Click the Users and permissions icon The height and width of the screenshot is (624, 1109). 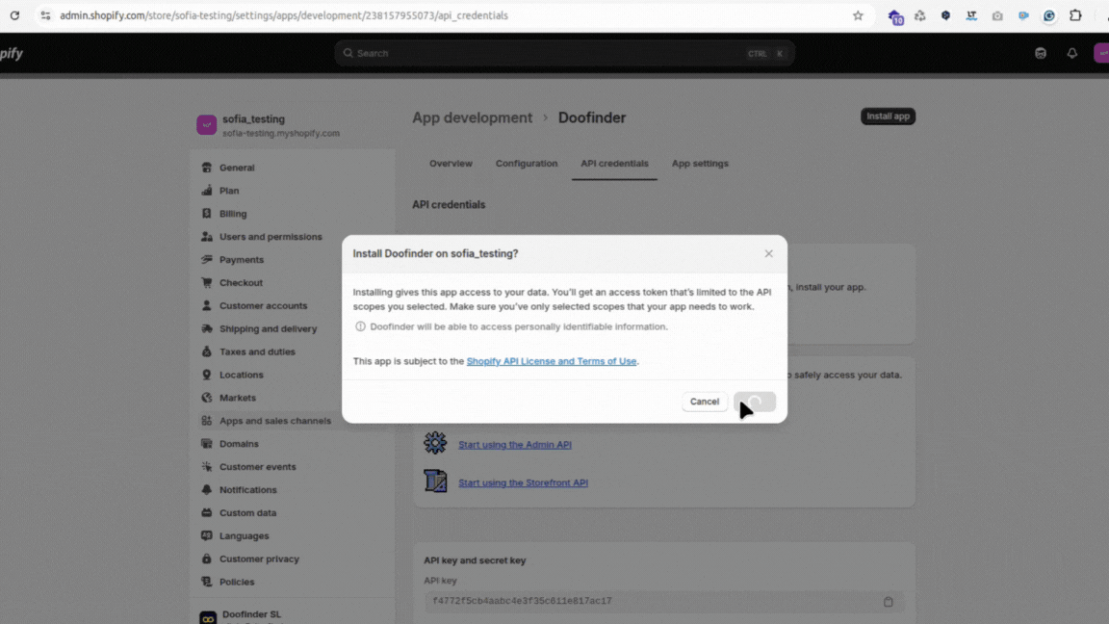207,236
